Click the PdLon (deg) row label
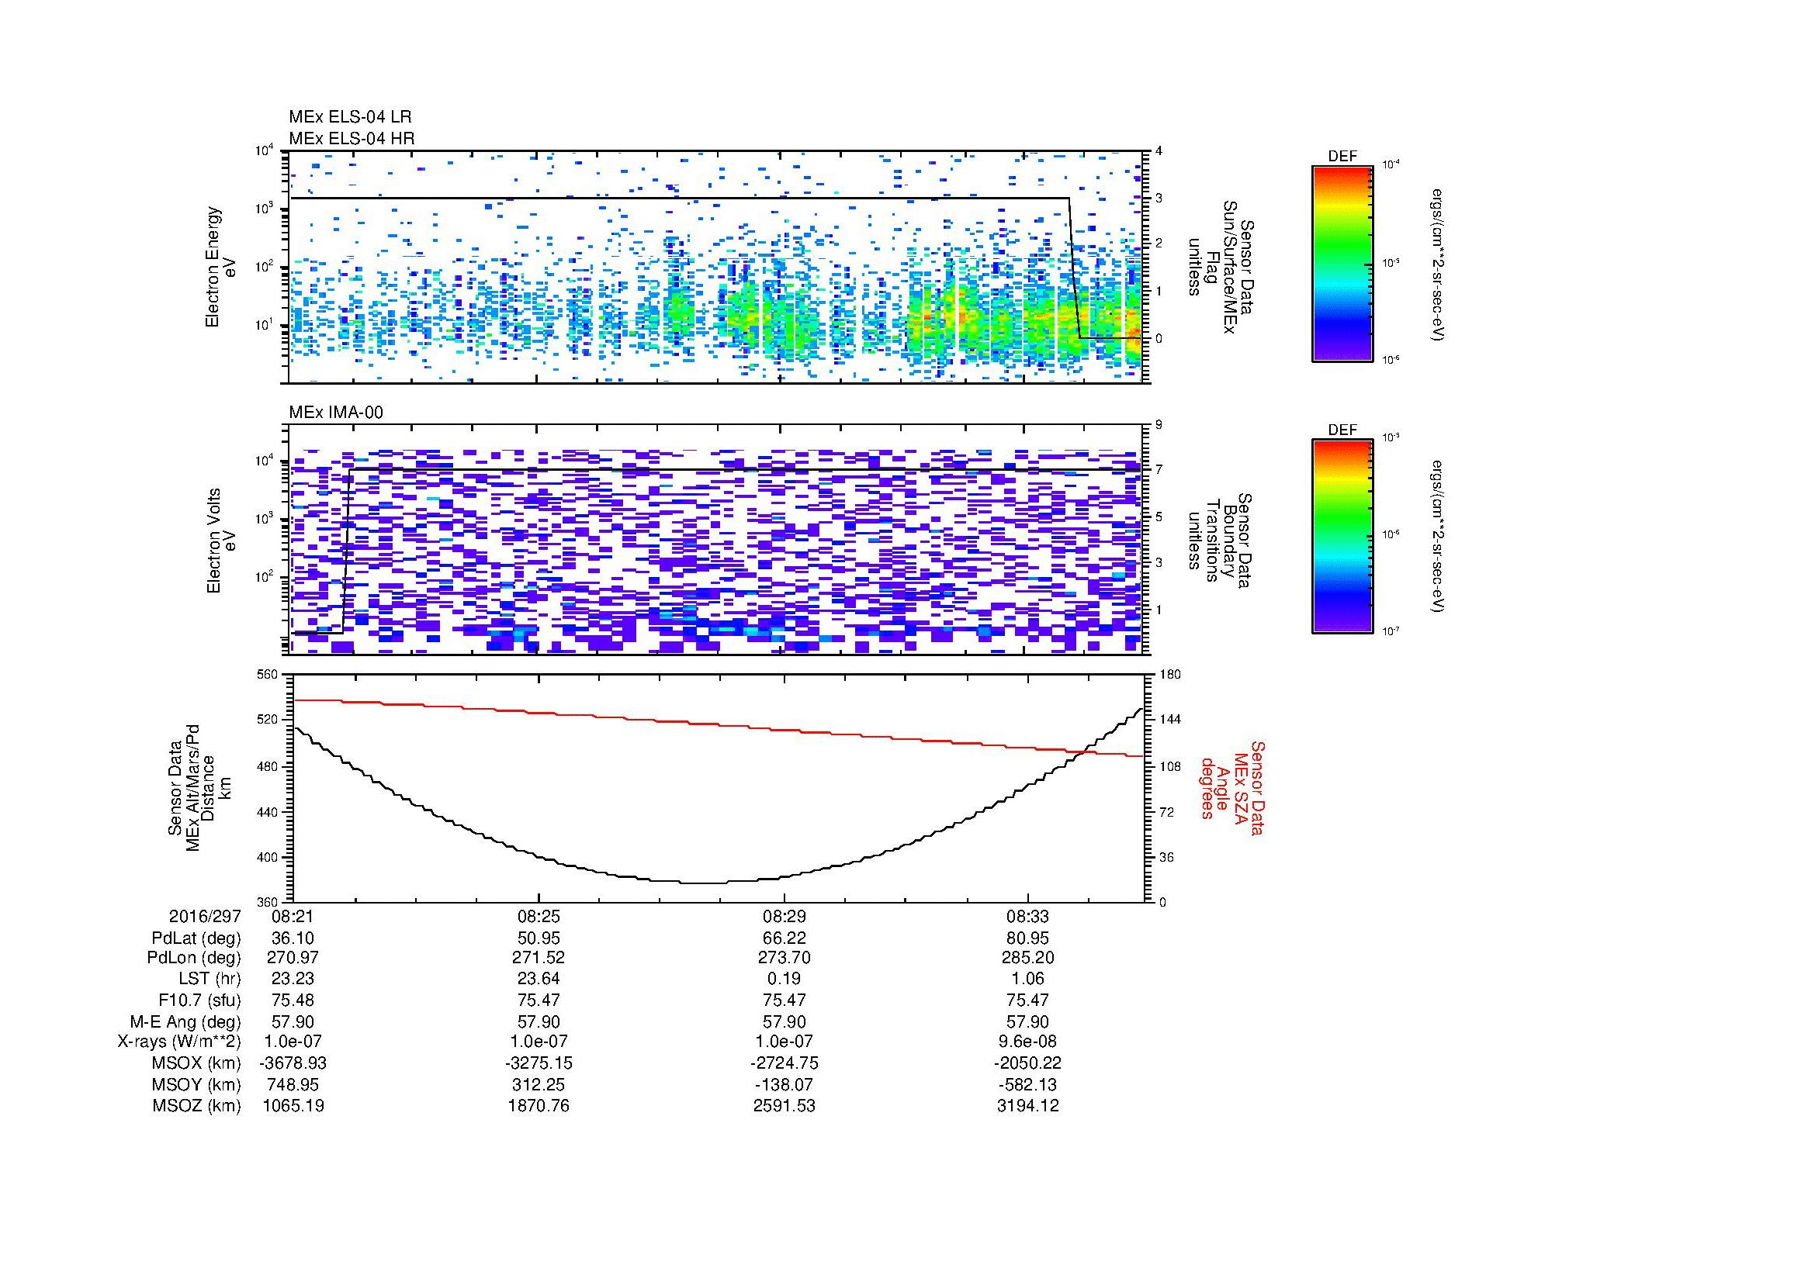The height and width of the screenshot is (1282, 1815). coord(194,958)
